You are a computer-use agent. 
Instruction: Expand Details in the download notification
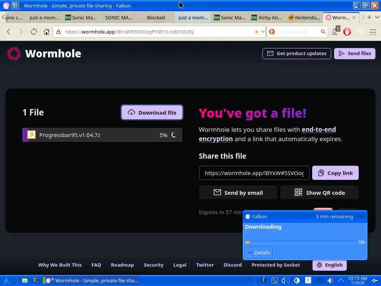point(259,252)
